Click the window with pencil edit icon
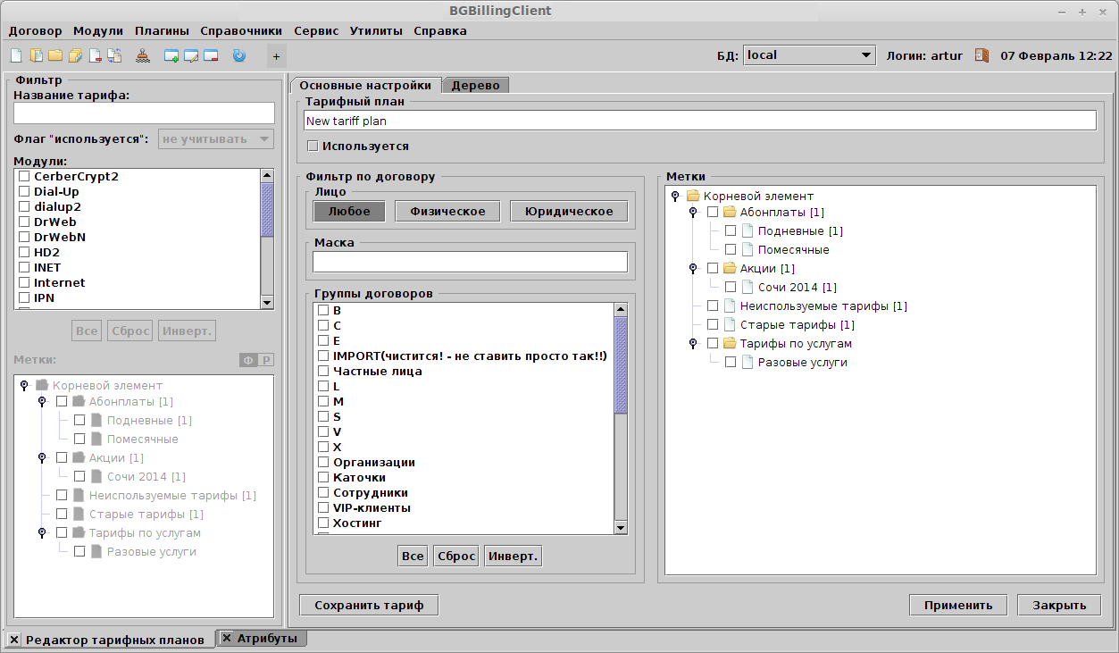 [x=191, y=55]
